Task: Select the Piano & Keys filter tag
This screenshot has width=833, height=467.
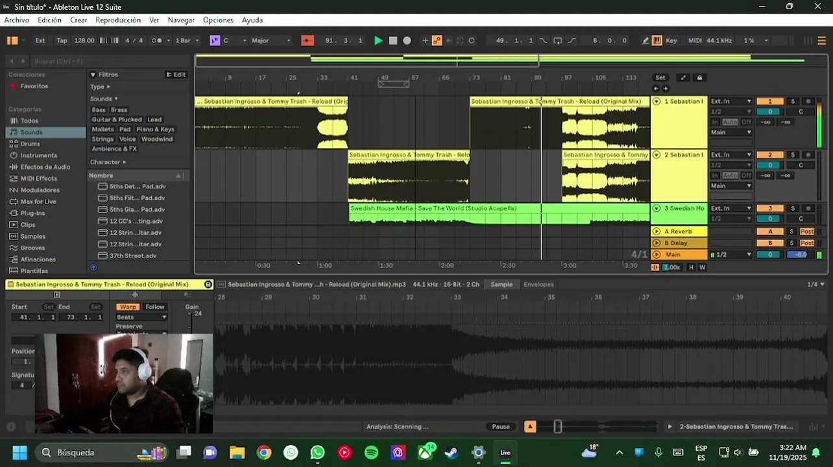Action: tap(155, 129)
